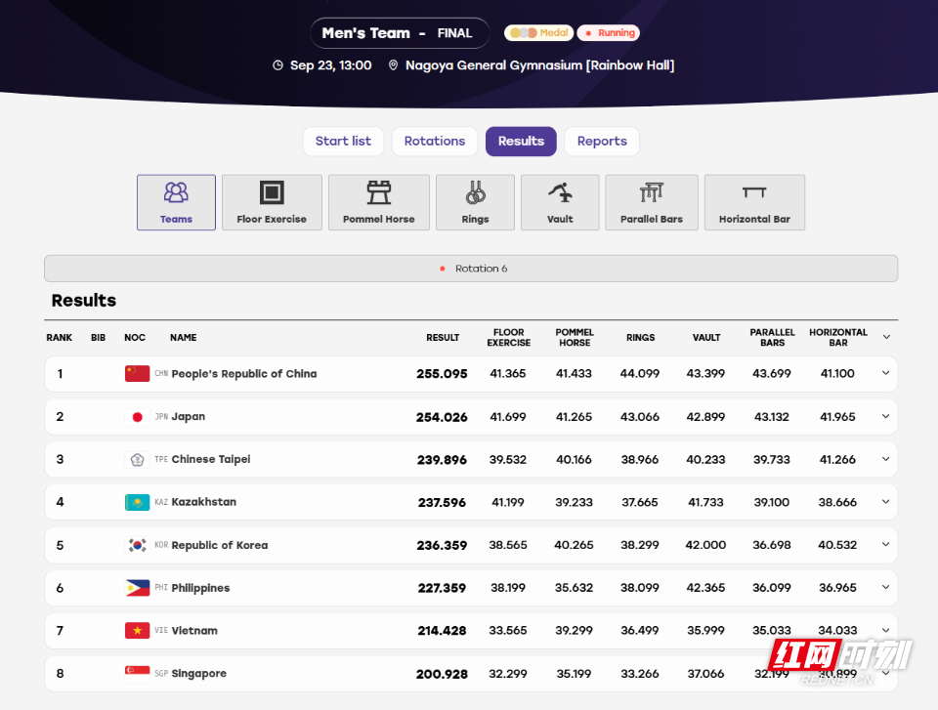
Task: Open the Floor Exercise apparatus icon
Action: [x=272, y=202]
